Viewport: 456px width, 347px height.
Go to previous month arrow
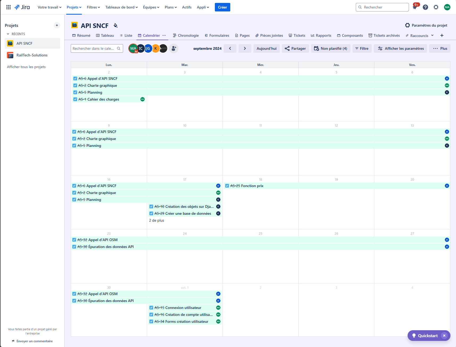coord(230,48)
